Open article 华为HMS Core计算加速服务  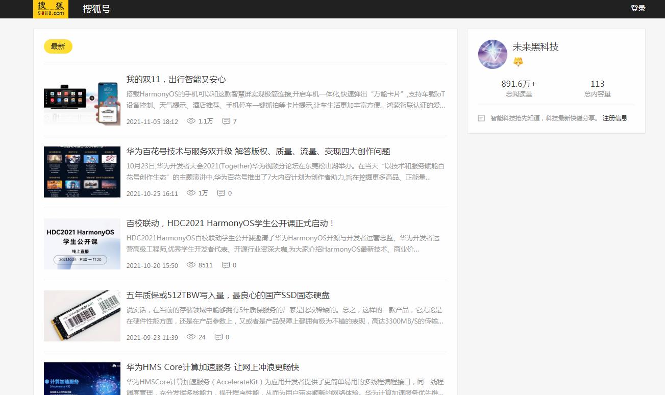coord(213,367)
